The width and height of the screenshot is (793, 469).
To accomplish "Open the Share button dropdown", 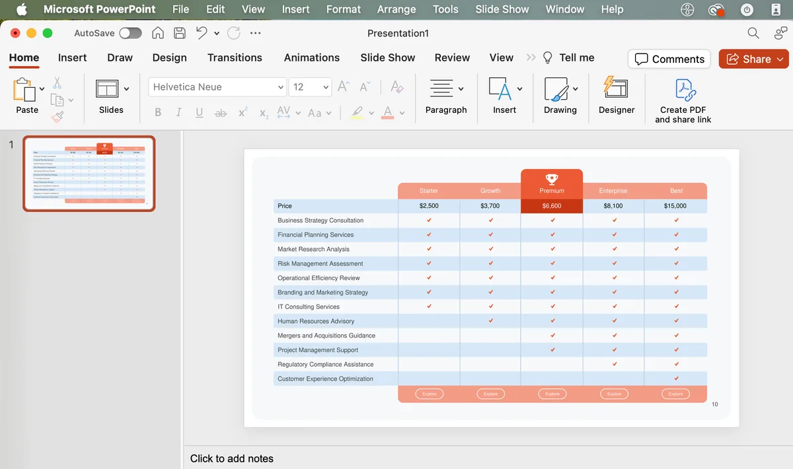I will point(780,59).
